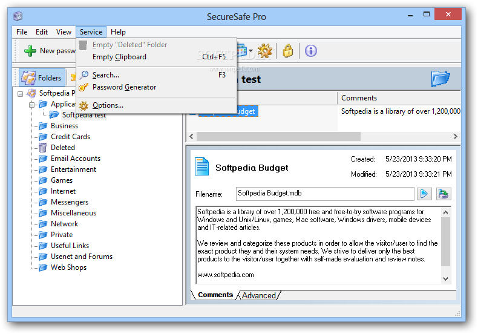478x334 pixels.
Task: Click the horizontal scrollbar right arrow
Action: click(x=456, y=137)
